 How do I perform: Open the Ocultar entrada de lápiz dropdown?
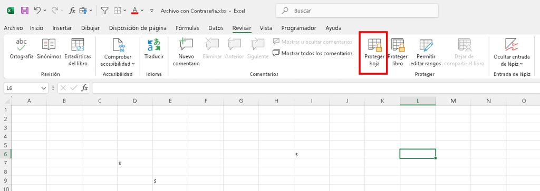pyautogui.click(x=512, y=52)
